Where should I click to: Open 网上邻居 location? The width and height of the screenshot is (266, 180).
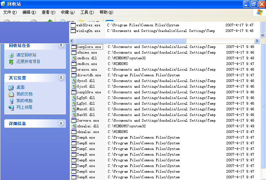[x=24, y=107]
